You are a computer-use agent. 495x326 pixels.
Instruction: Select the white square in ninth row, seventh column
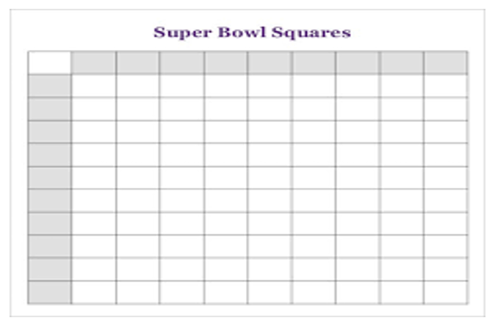click(x=358, y=269)
